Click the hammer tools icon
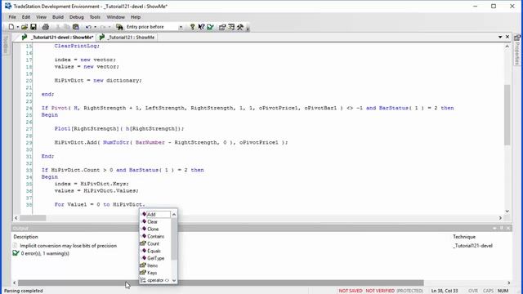Image resolution: width=523 pixels, height=294 pixels. 240,27
